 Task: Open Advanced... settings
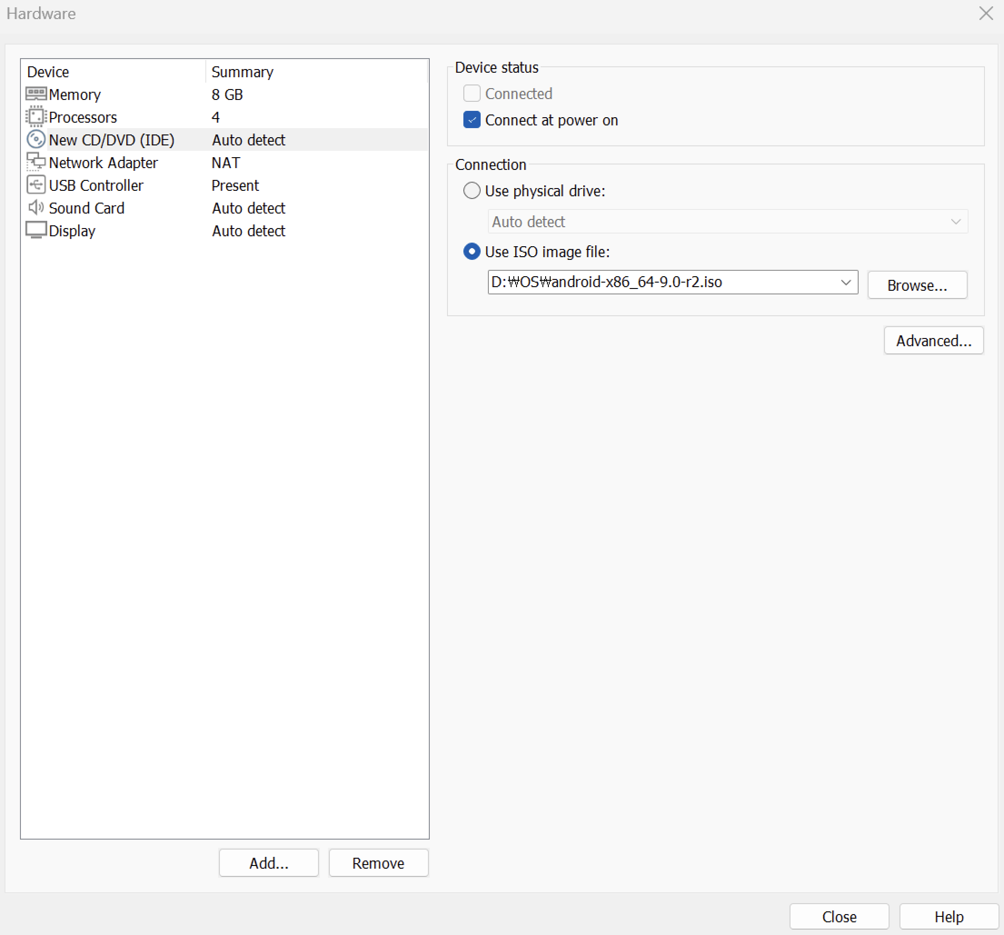[x=933, y=341]
